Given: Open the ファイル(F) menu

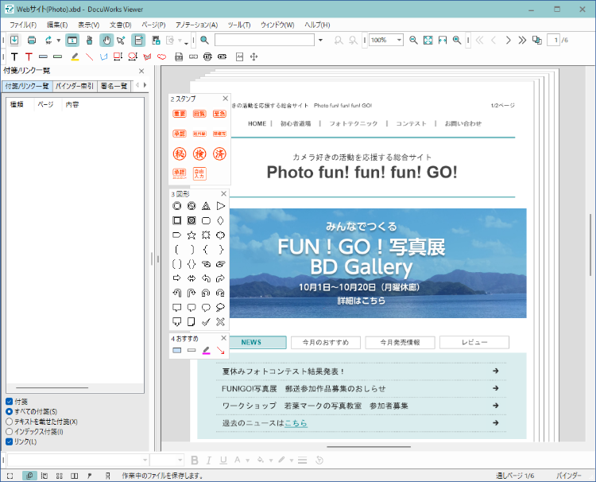Looking at the screenshot, I should click(23, 25).
